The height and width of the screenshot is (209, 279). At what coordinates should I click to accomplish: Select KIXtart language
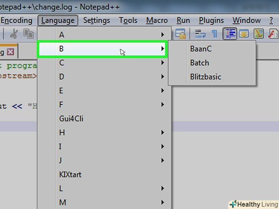click(x=104, y=175)
